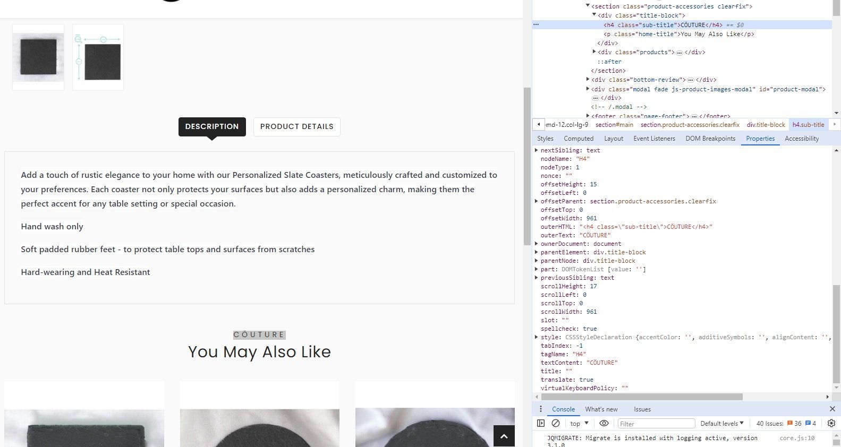The width and height of the screenshot is (841, 447).
Task: Select the Properties tab
Action: (760, 139)
